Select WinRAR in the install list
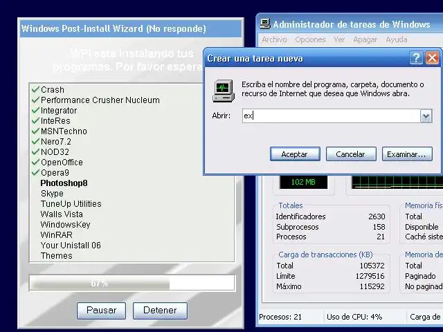The image size is (443, 332). pyautogui.click(x=57, y=235)
